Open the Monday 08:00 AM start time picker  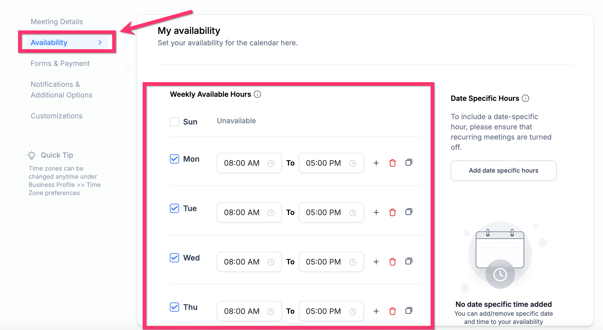(249, 163)
